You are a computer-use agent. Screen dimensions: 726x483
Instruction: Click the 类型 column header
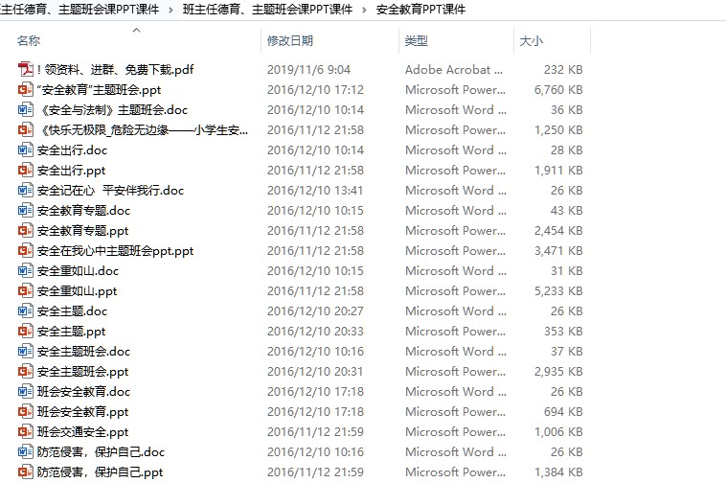[x=416, y=41]
